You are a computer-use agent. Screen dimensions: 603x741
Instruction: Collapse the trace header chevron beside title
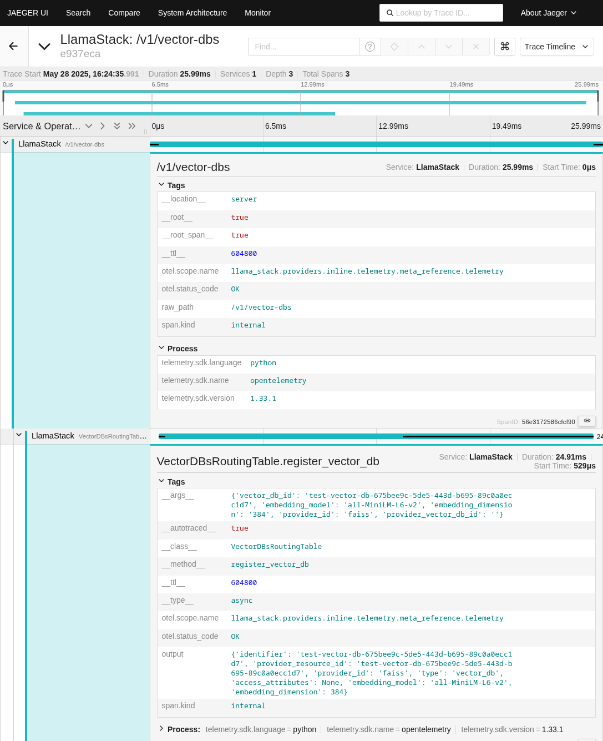click(x=44, y=47)
